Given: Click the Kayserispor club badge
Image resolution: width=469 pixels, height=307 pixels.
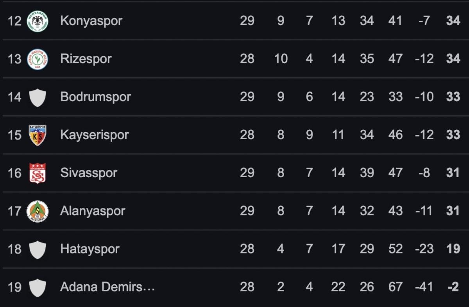Looking at the screenshot, I should click(x=38, y=135).
